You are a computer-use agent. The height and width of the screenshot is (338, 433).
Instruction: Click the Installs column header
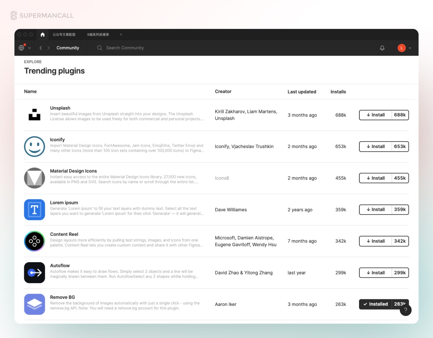338,92
